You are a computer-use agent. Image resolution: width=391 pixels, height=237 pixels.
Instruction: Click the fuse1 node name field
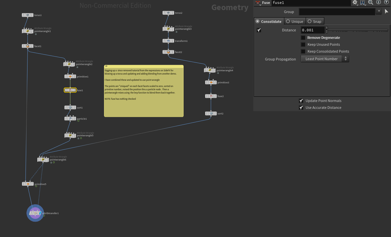[311, 3]
